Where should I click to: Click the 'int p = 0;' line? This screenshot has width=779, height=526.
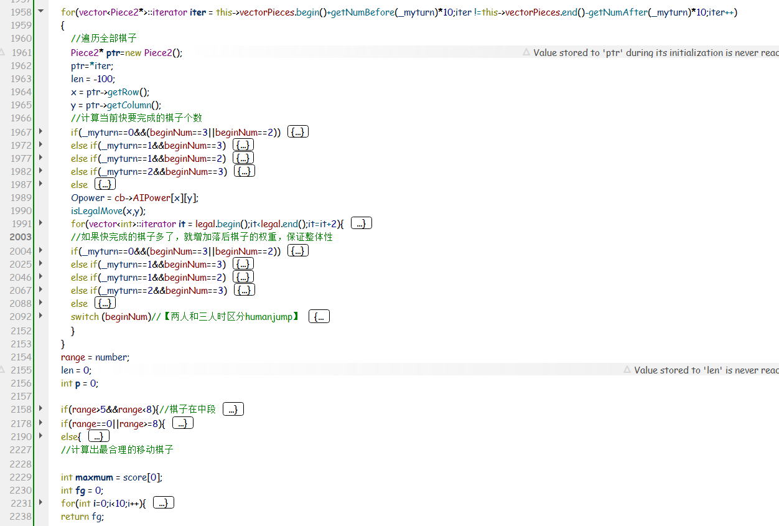80,383
